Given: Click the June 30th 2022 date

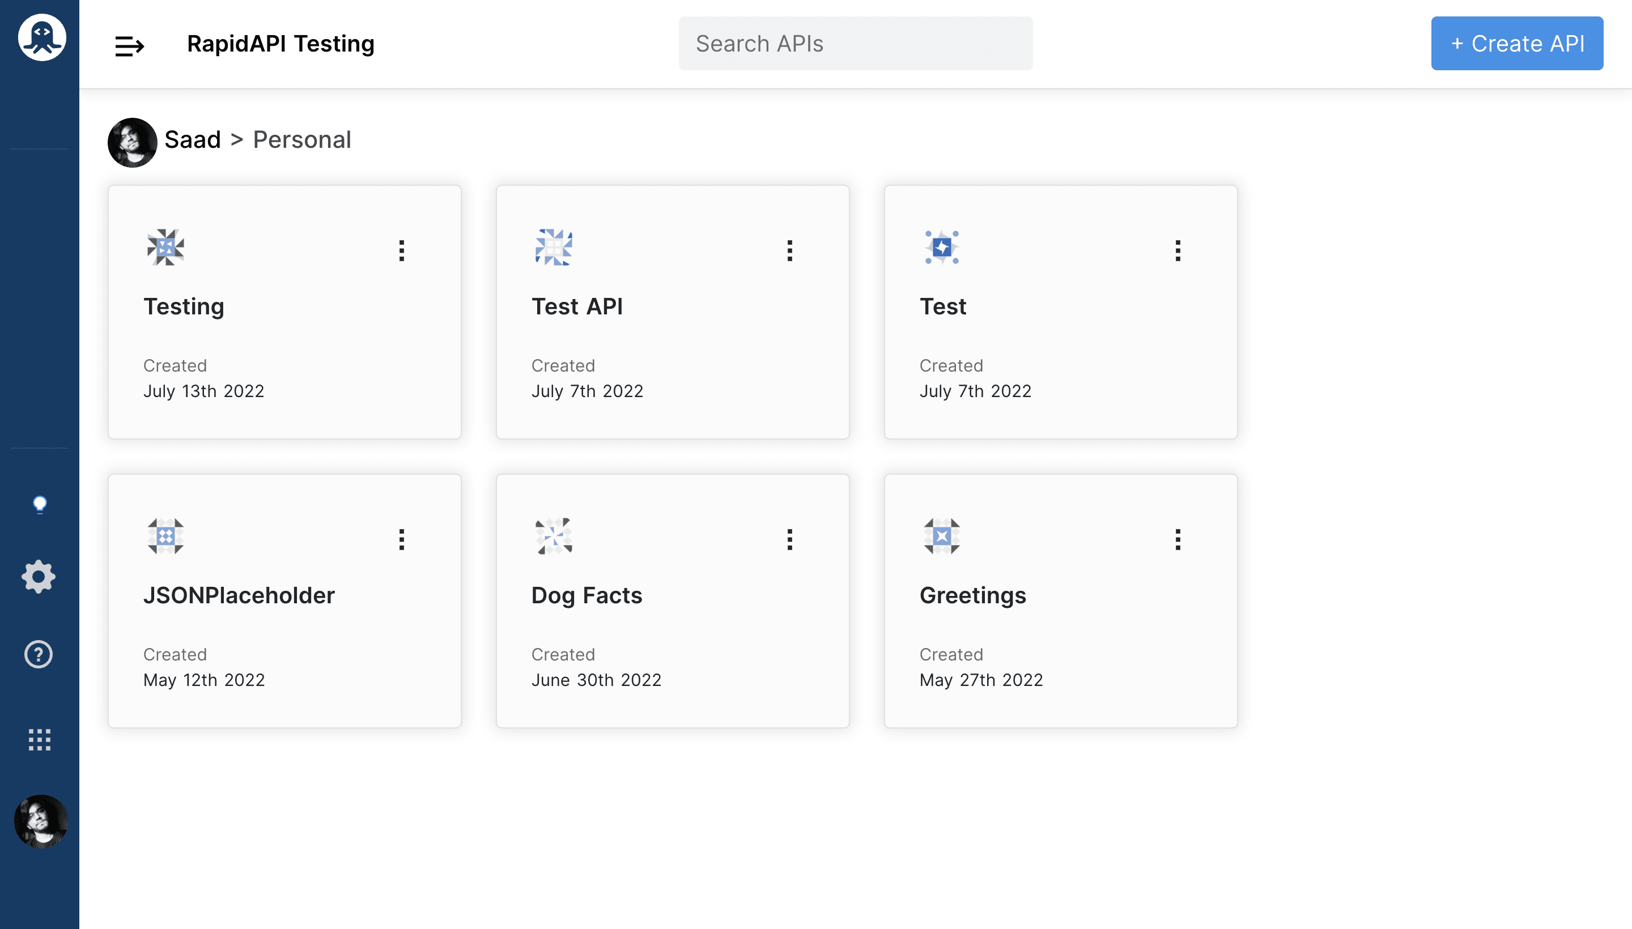Looking at the screenshot, I should pos(596,680).
